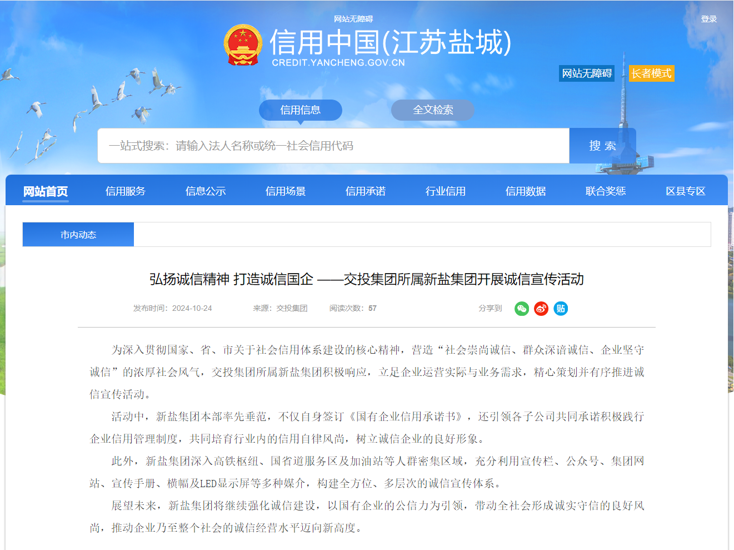Open the 信用服务 menu
This screenshot has height=550, width=734.
point(126,191)
